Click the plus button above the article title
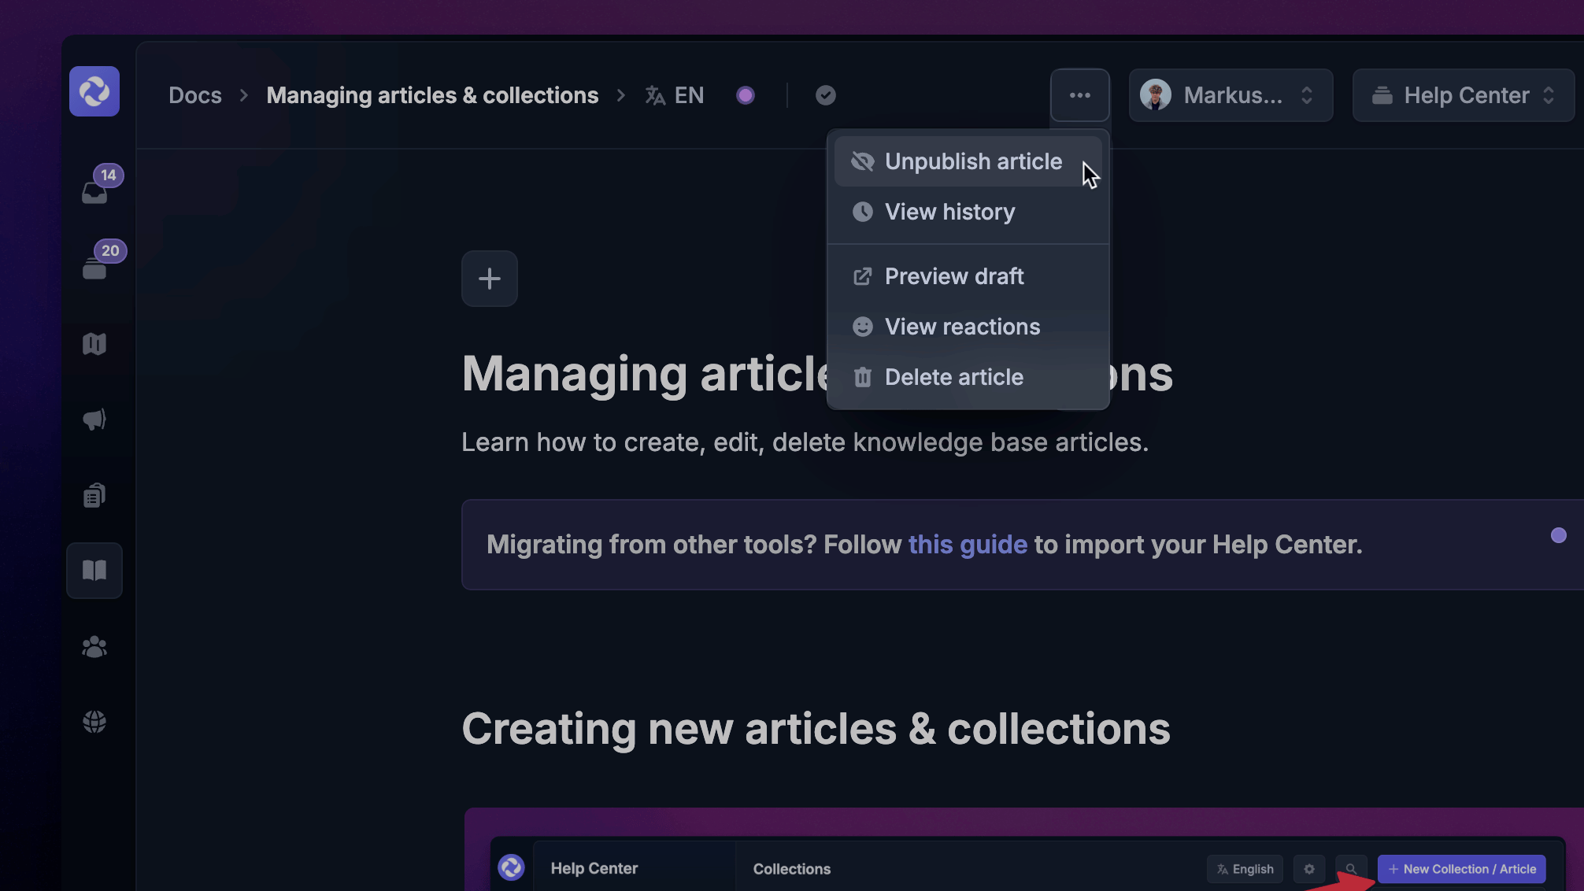 (x=490, y=279)
